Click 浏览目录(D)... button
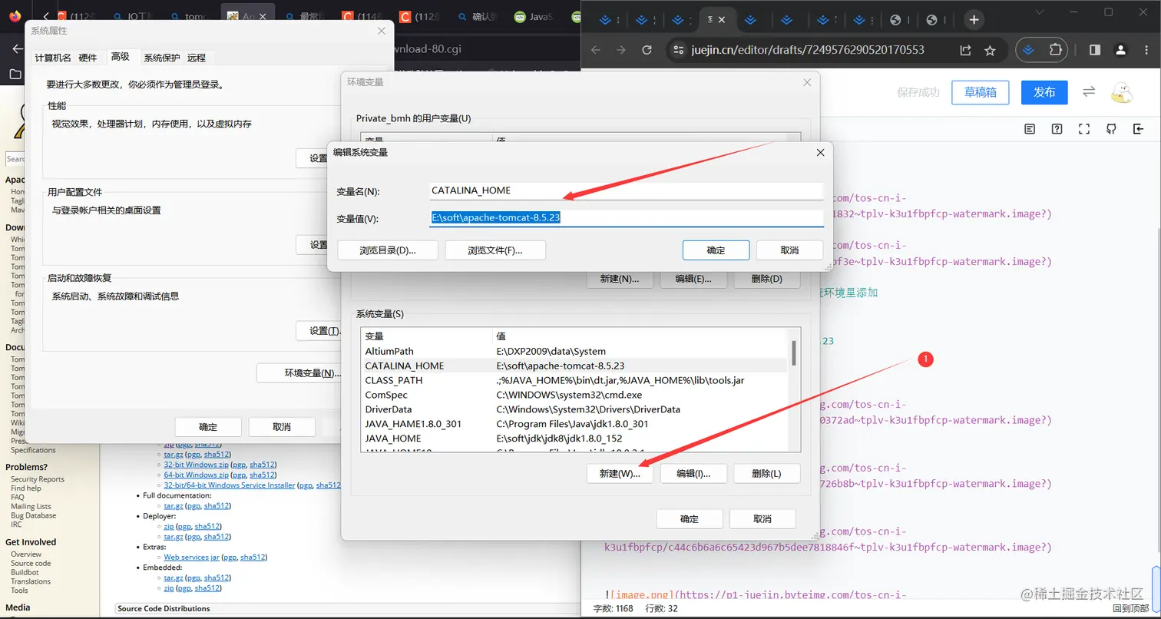 388,250
